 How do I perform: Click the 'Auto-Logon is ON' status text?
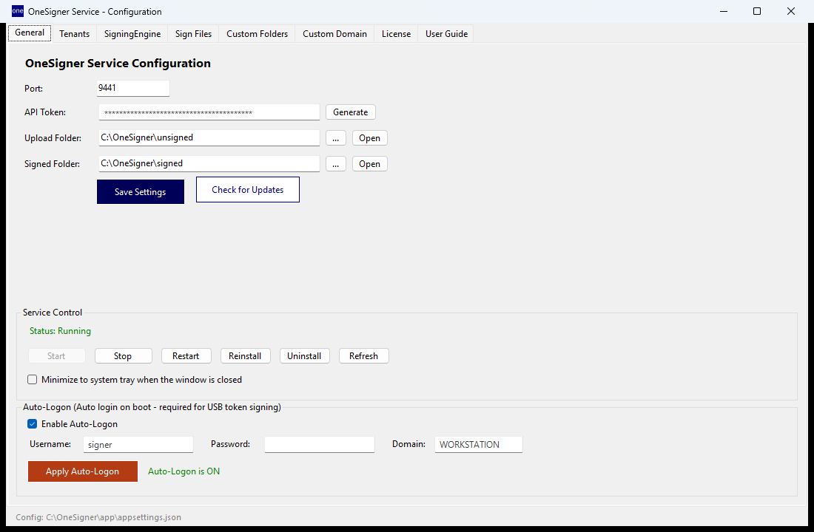(184, 471)
